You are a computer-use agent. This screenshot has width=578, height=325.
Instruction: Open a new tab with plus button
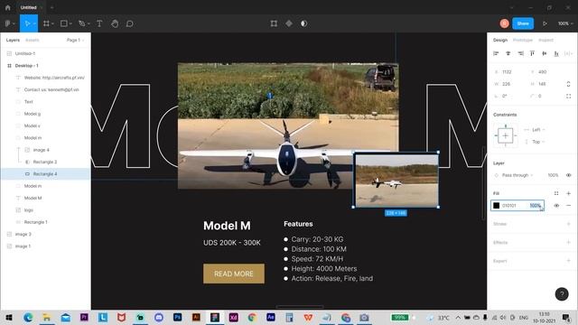52,7
